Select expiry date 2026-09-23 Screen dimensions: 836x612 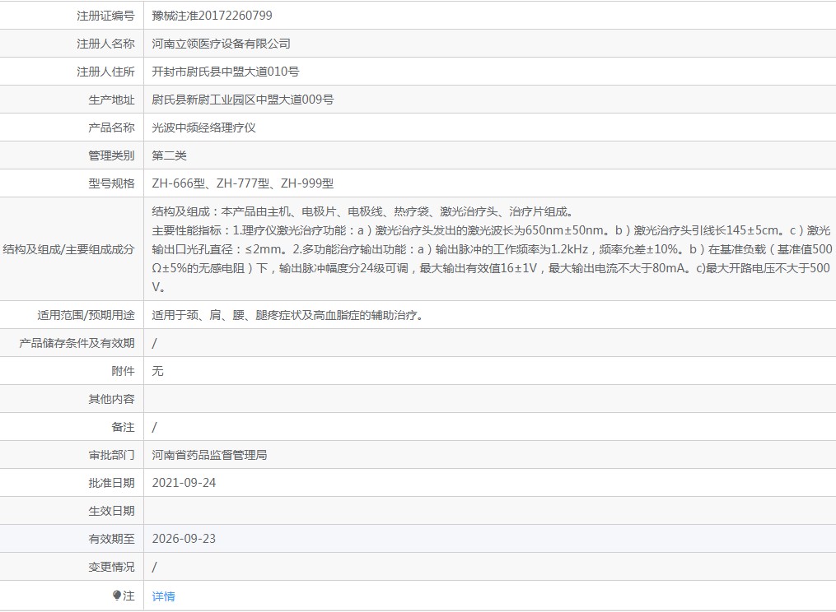[x=184, y=539]
